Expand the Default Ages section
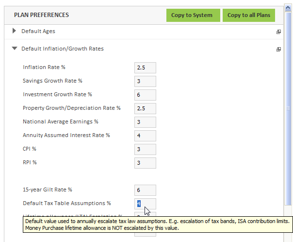 tap(14, 31)
